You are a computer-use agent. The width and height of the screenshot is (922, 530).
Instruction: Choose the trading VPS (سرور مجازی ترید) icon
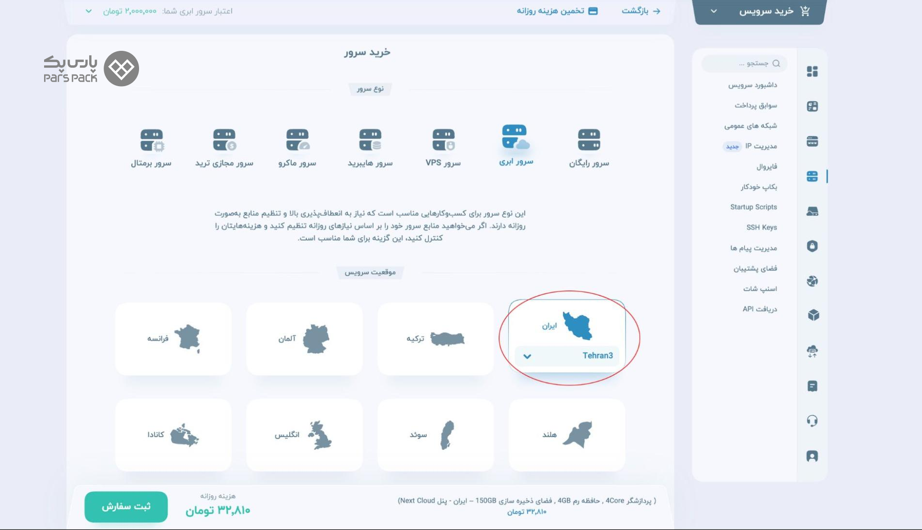click(224, 140)
